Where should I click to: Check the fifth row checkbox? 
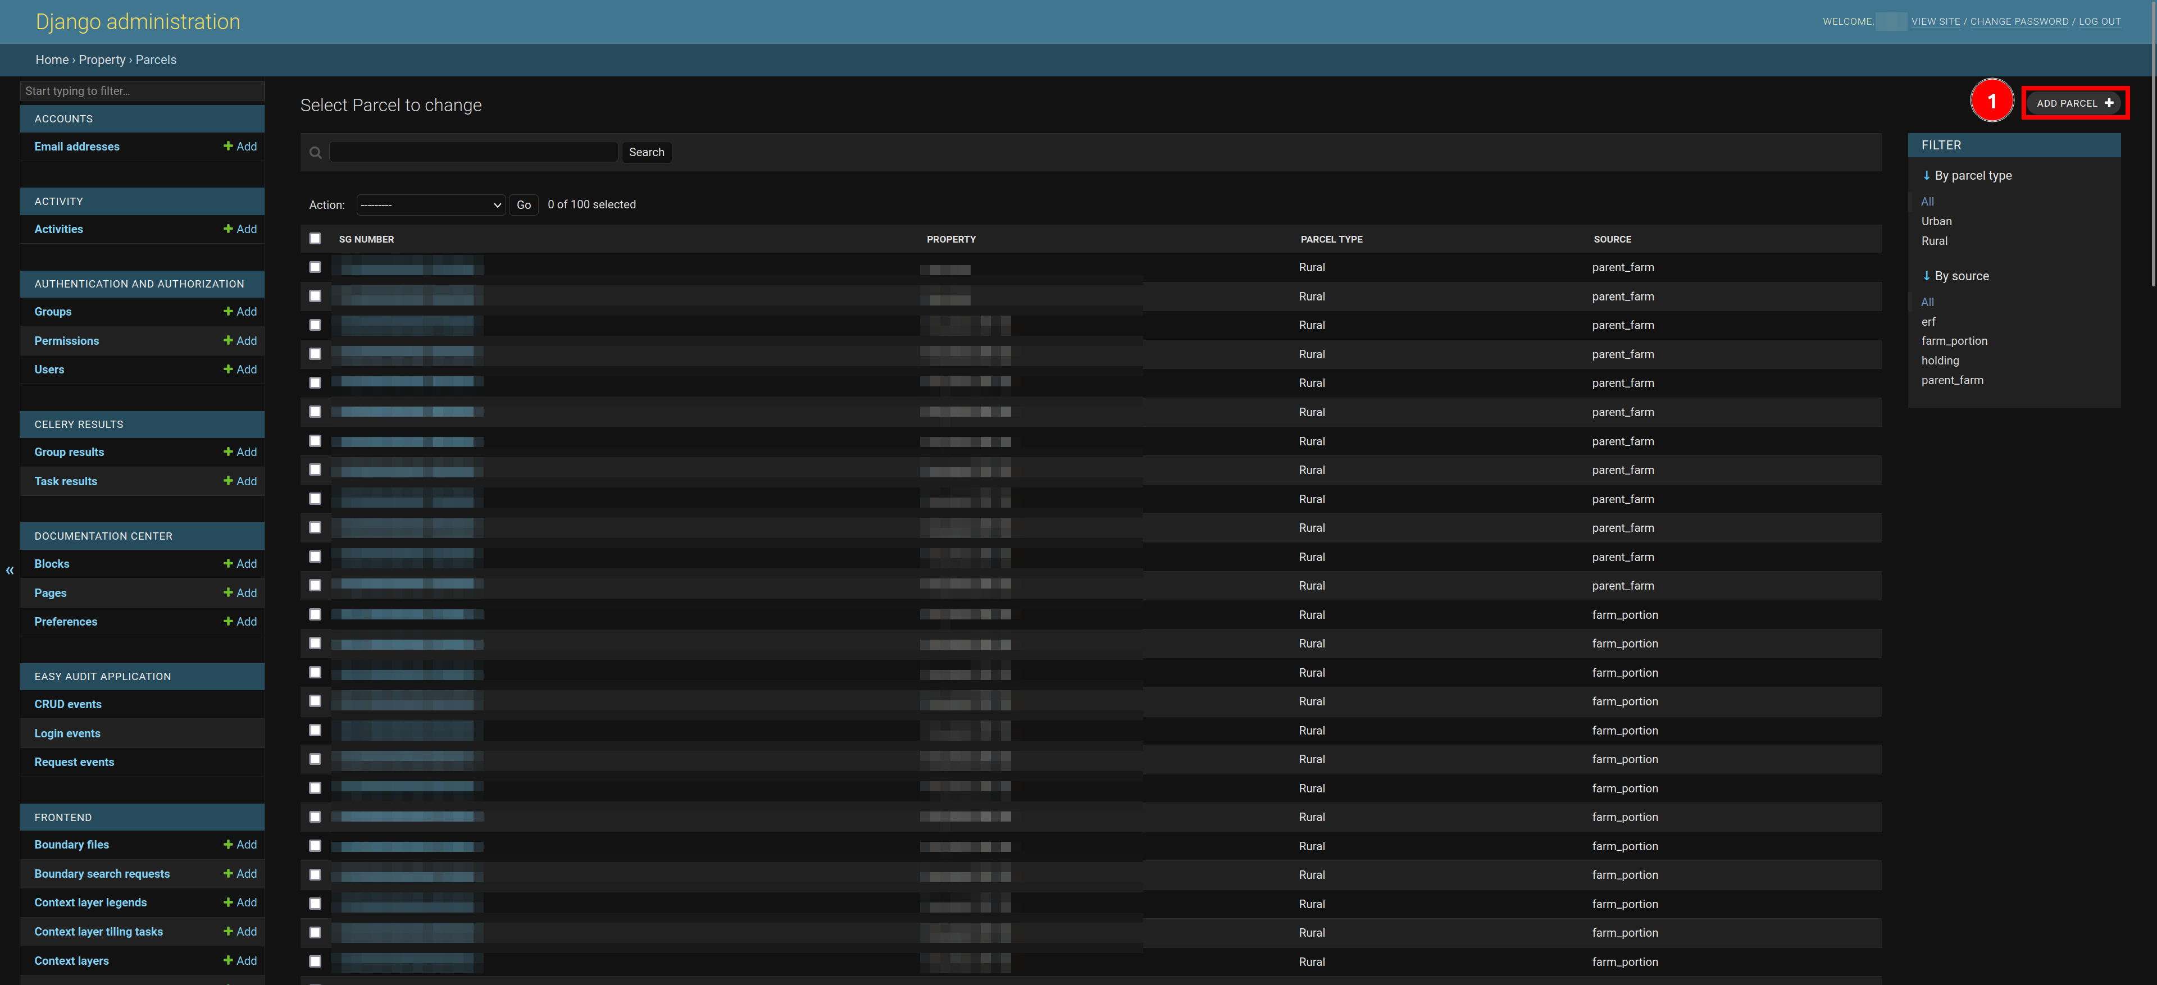pos(315,382)
